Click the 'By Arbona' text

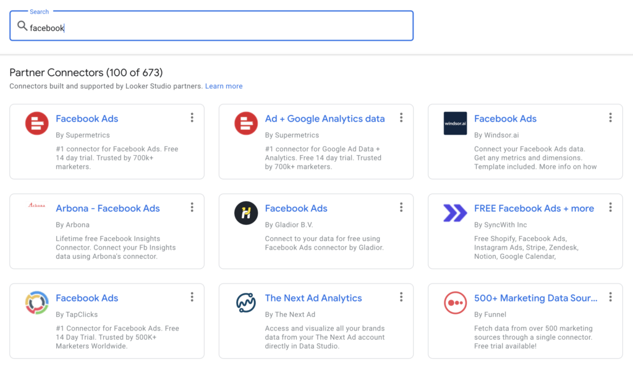[73, 225]
